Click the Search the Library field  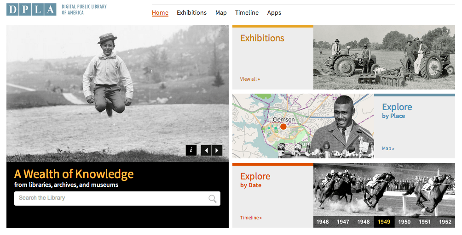click(117, 198)
